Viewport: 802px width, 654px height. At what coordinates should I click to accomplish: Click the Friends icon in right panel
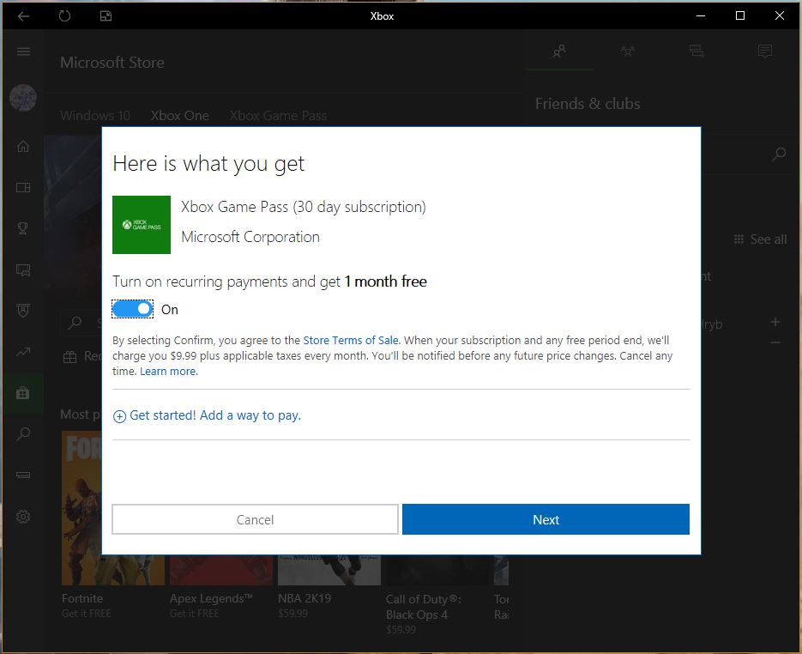pos(559,51)
